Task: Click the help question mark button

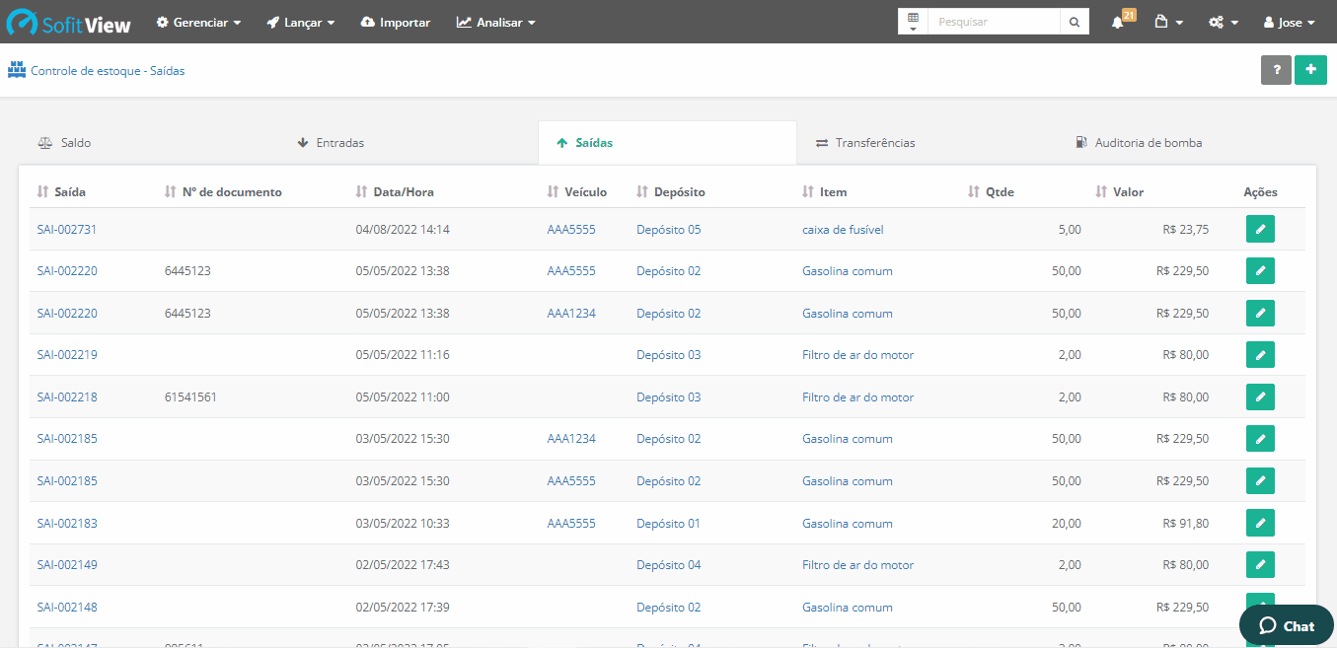Action: tap(1276, 70)
